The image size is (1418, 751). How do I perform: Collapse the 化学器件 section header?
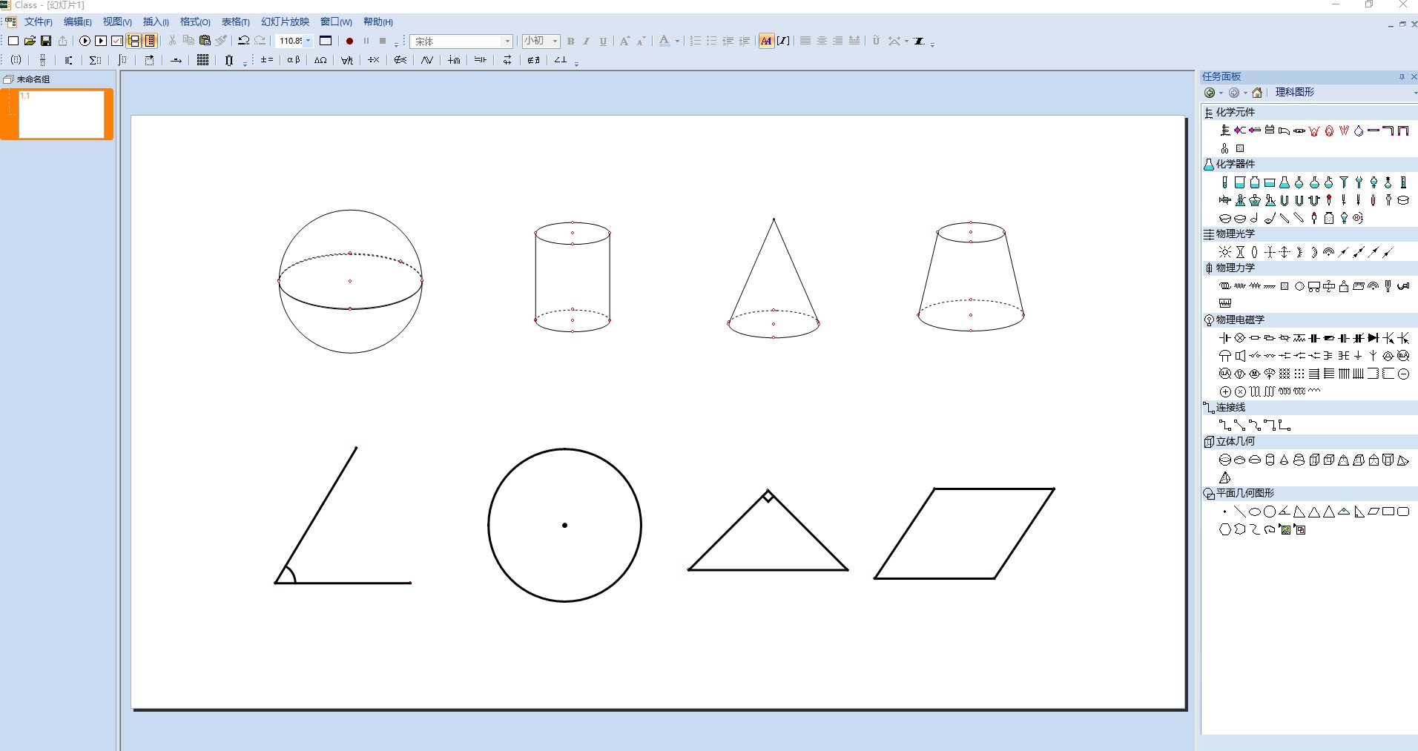[1310, 164]
